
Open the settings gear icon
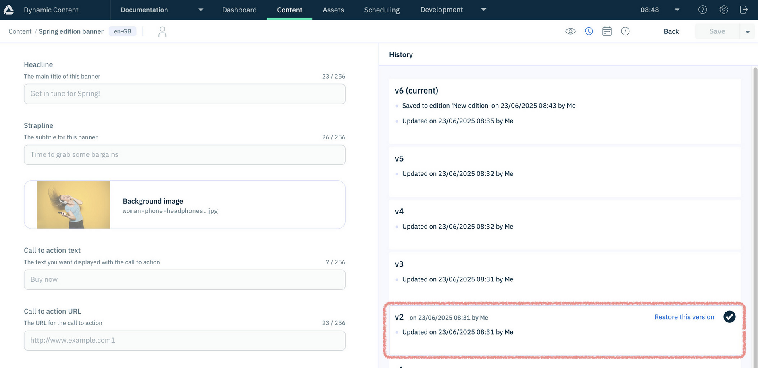click(x=723, y=10)
